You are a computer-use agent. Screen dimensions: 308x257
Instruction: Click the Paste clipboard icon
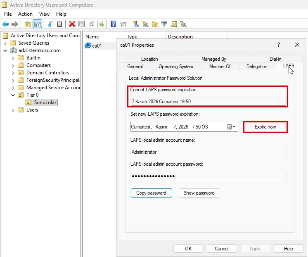59,24
